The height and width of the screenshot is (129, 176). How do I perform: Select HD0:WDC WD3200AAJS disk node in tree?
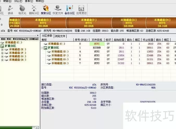20,39
